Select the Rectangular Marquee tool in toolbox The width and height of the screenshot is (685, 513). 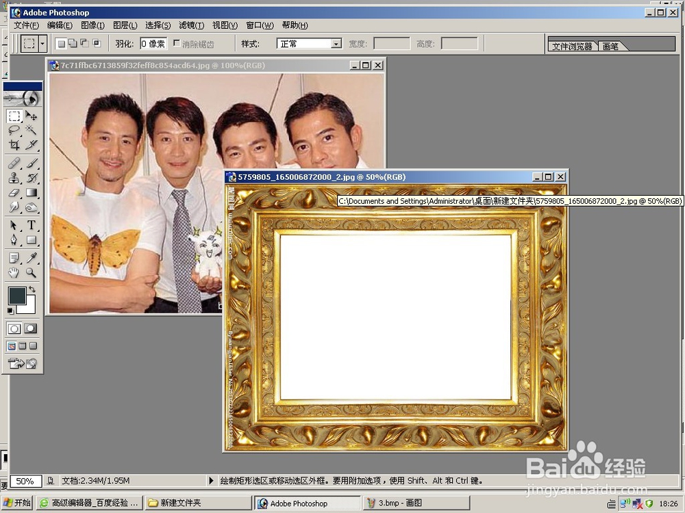[x=14, y=116]
